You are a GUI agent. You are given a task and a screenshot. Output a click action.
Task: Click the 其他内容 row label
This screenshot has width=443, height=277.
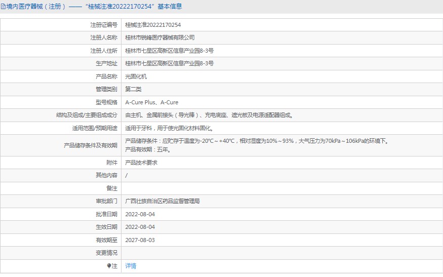pos(106,175)
